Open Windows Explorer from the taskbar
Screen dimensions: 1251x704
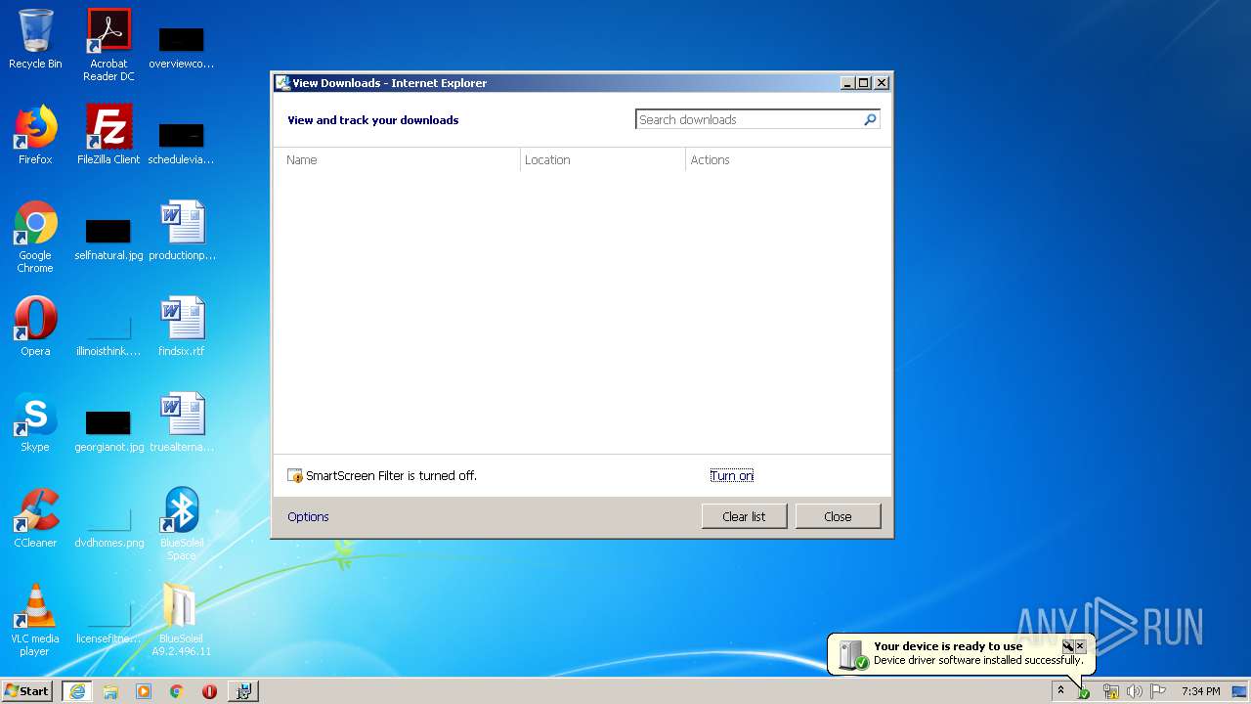click(110, 691)
